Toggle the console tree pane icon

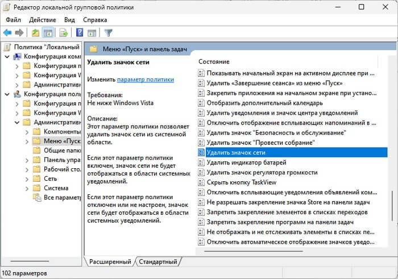48,32
